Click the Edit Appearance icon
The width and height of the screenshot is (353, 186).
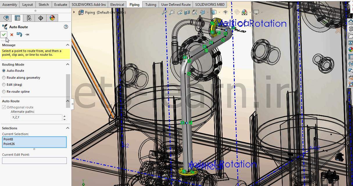(x=237, y=12)
